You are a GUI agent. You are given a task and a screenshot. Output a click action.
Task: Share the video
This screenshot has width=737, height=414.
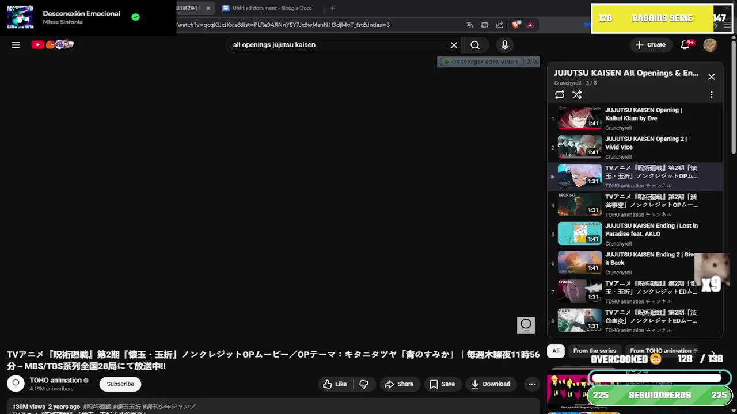(x=400, y=384)
